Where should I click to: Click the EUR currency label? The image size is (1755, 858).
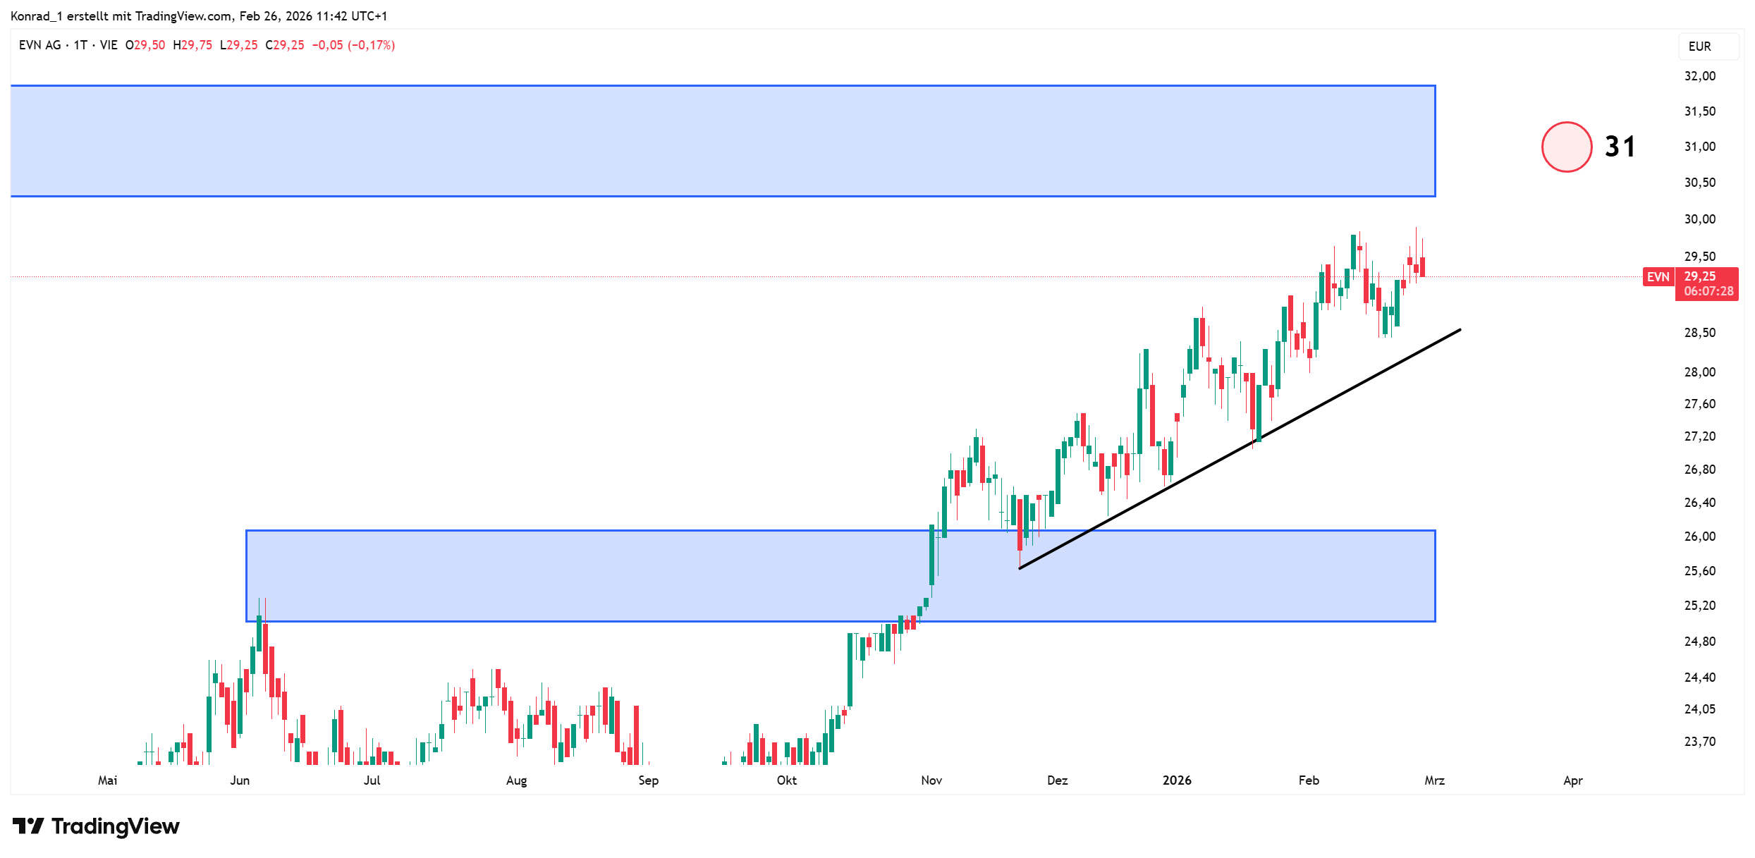coord(1699,47)
